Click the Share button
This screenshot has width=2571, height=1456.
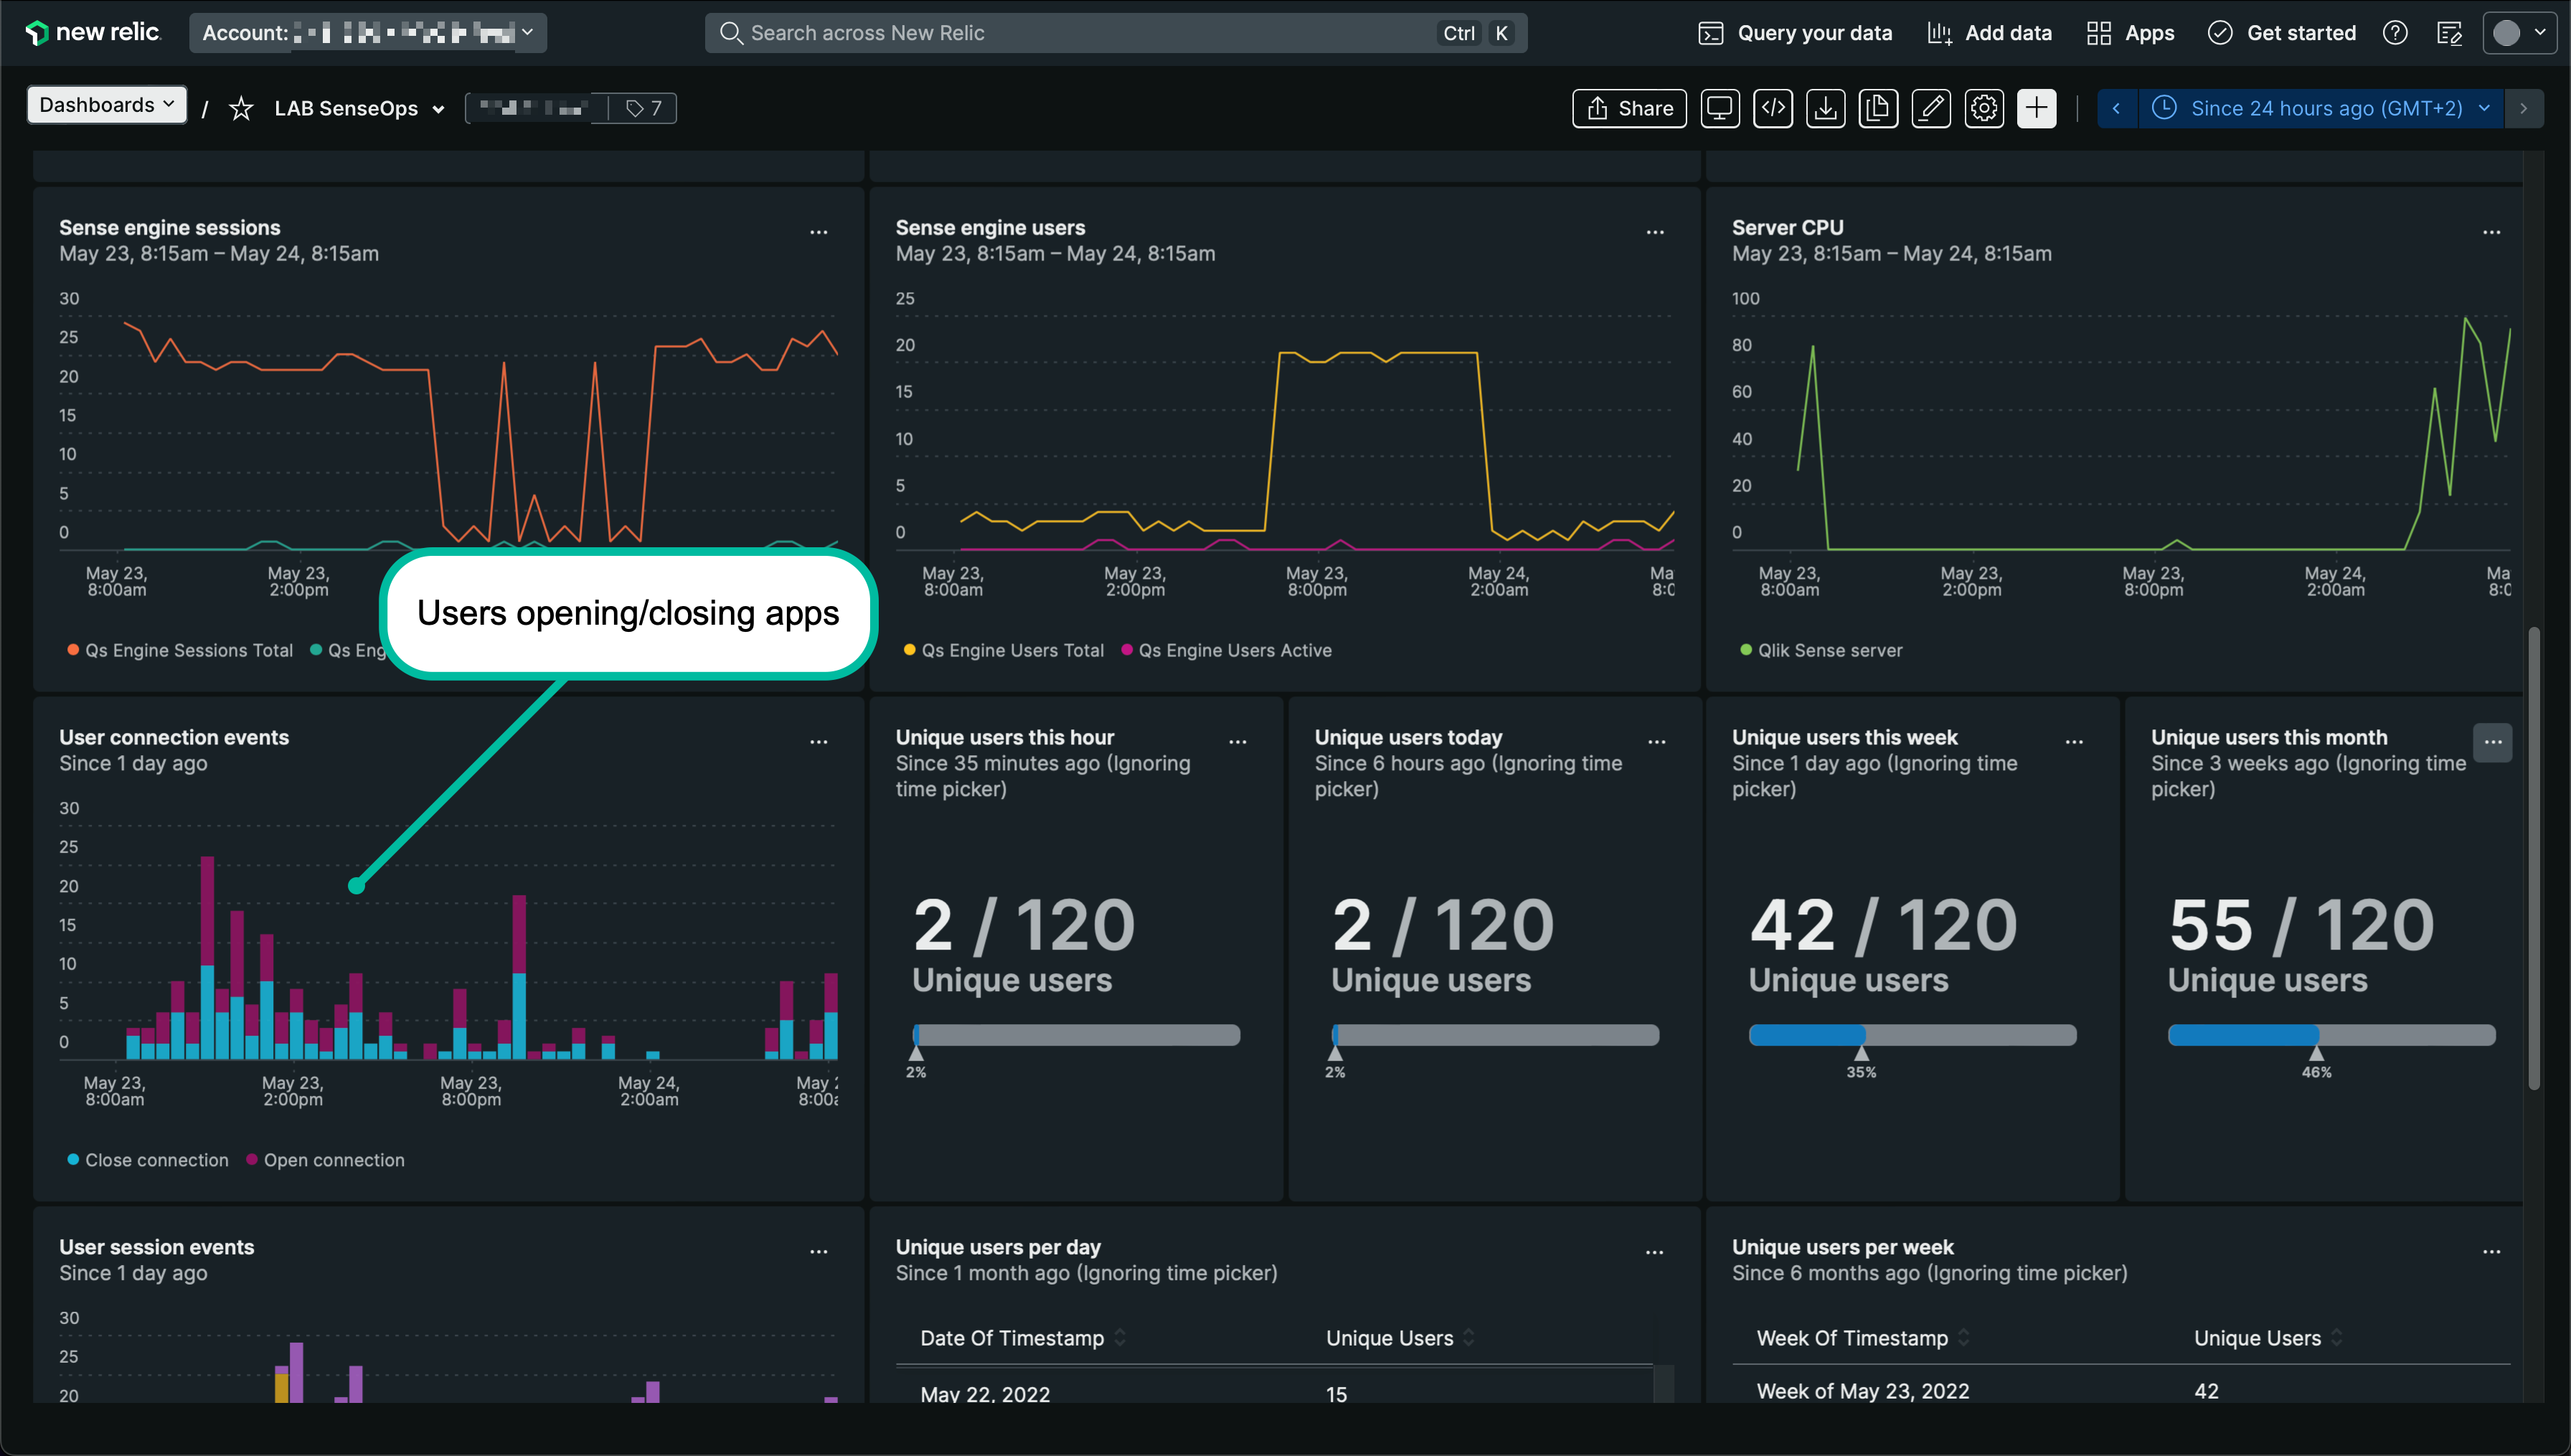tap(1629, 108)
